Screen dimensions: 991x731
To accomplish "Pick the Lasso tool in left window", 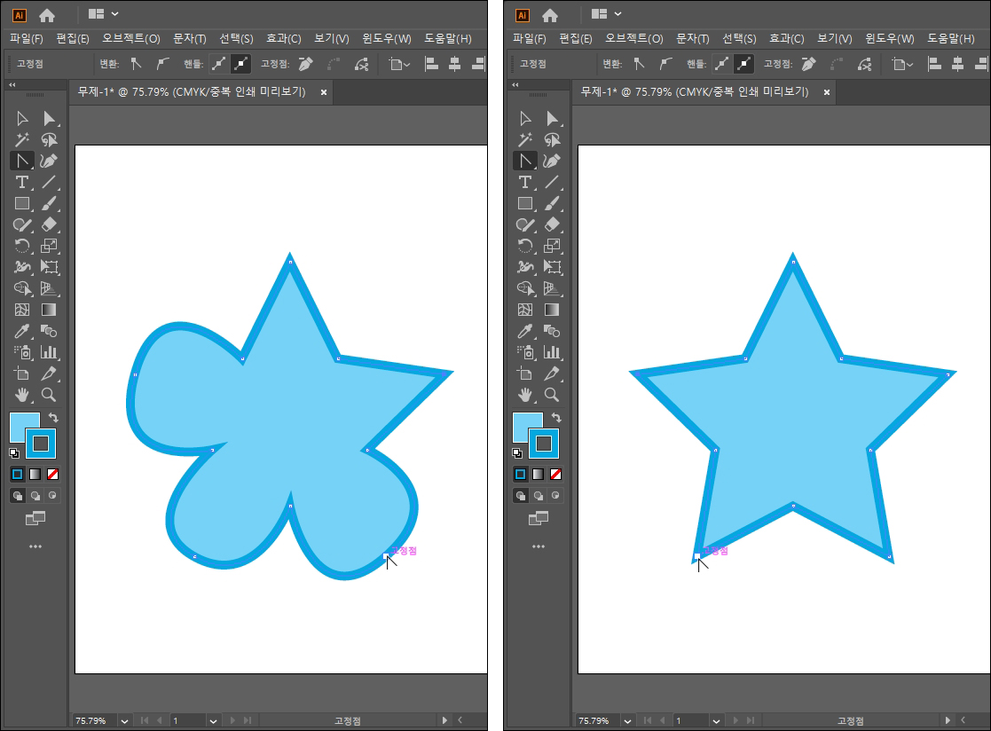I will coord(49,139).
